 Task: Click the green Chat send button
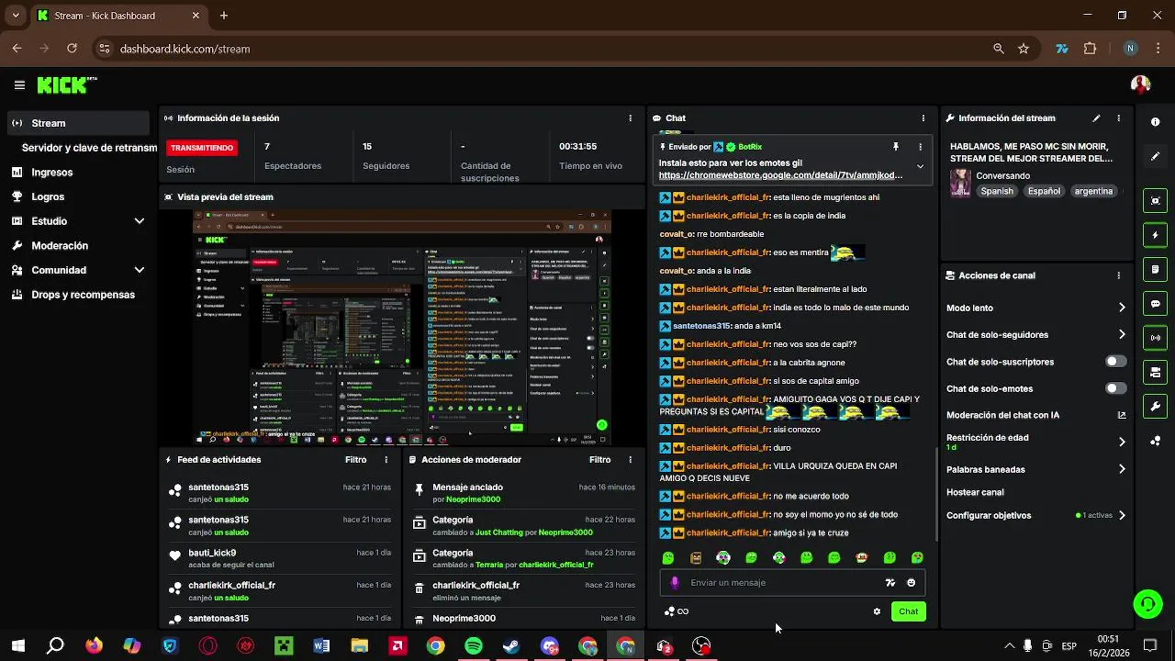tap(908, 611)
